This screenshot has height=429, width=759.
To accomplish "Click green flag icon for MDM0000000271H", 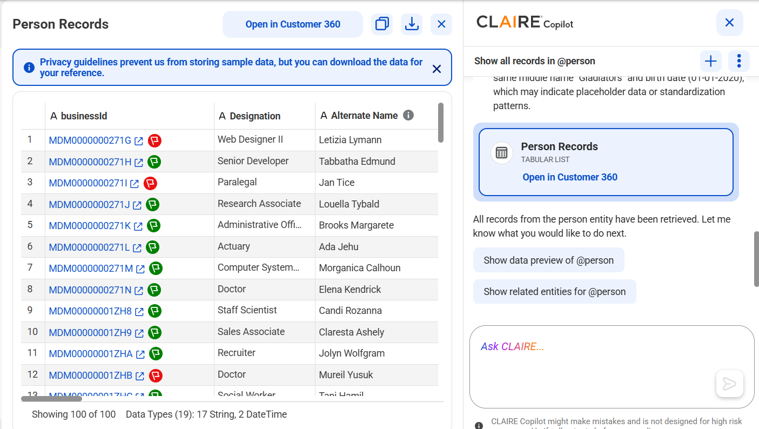I will pyautogui.click(x=155, y=162).
